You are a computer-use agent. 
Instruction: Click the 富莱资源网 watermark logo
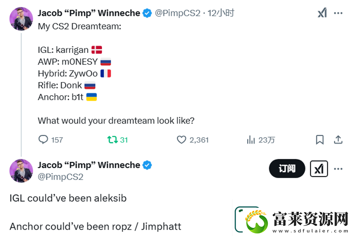pyautogui.click(x=292, y=220)
